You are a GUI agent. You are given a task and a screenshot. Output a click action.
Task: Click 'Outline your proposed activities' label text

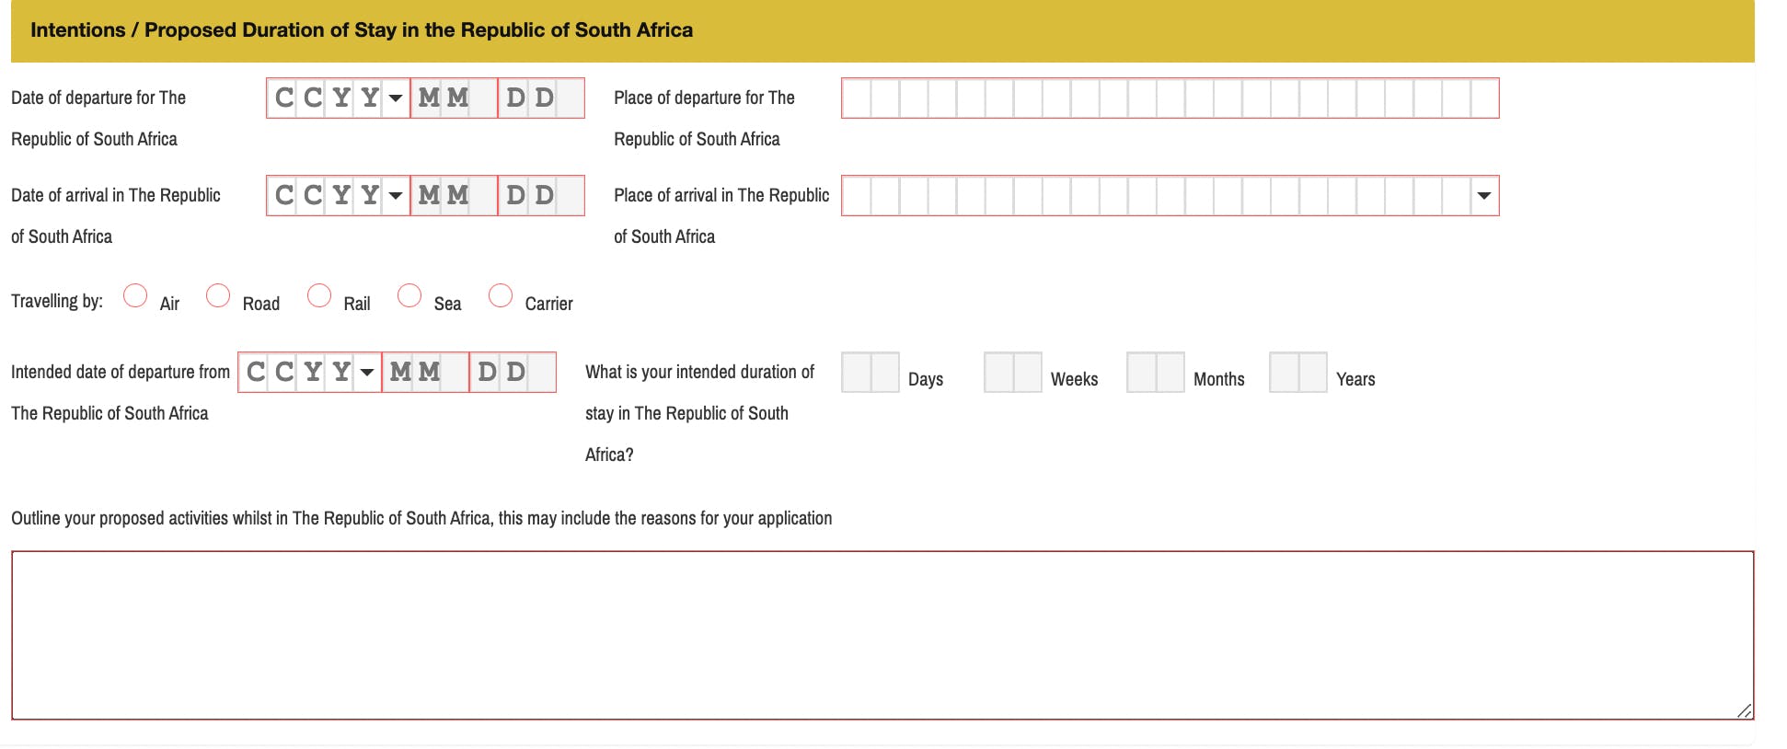coord(421,518)
